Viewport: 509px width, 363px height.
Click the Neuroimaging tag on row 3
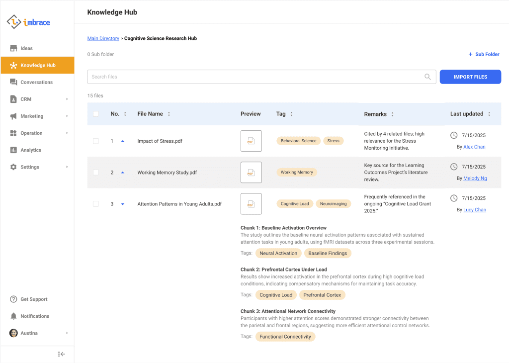pyautogui.click(x=333, y=204)
